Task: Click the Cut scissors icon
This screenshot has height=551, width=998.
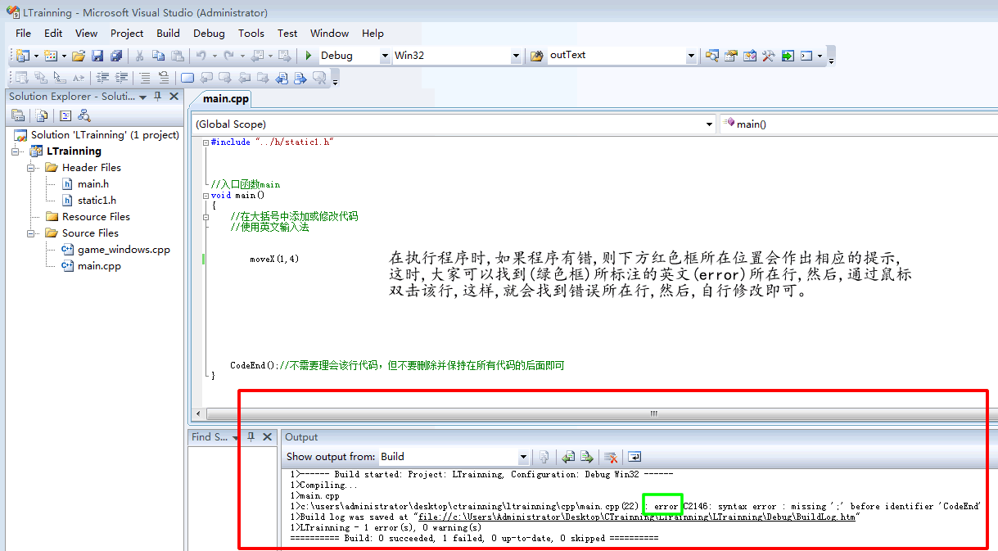Action: point(139,56)
